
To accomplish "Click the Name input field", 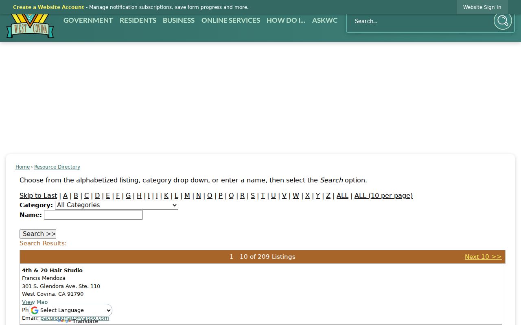I will 93,215.
